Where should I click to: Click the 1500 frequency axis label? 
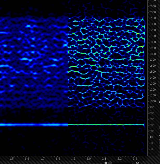[152, 72]
